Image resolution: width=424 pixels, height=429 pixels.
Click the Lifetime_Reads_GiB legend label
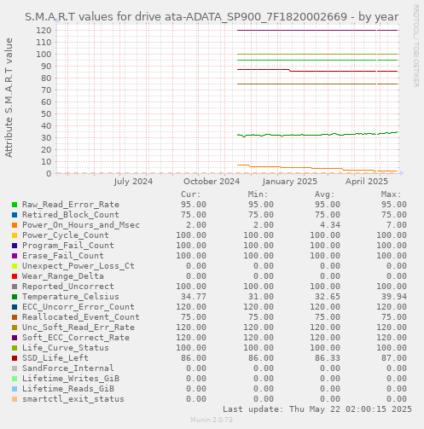(x=68, y=389)
